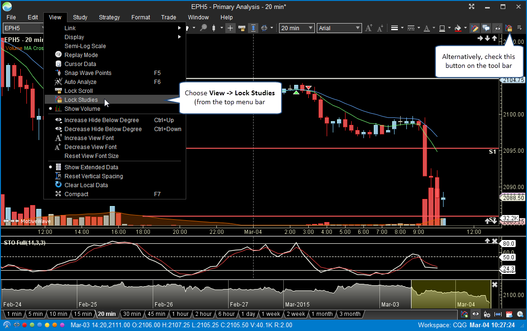Open the Study menu

tap(80, 17)
